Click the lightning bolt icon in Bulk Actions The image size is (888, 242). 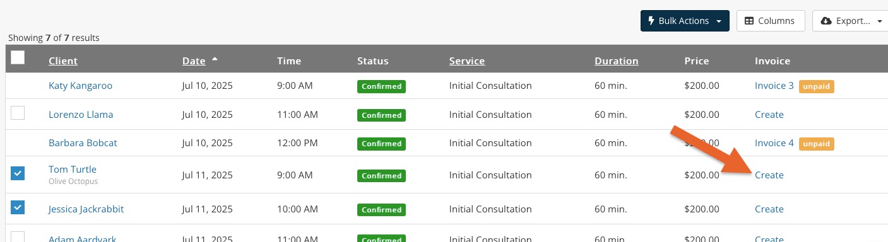click(x=651, y=21)
